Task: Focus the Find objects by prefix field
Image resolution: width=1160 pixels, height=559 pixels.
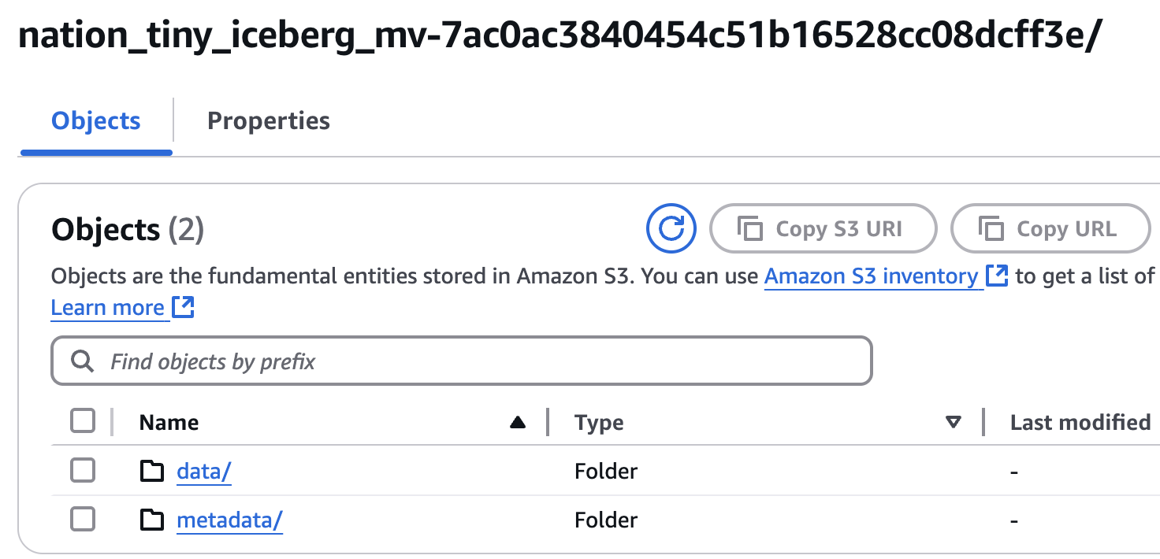Action: pyautogui.click(x=473, y=361)
